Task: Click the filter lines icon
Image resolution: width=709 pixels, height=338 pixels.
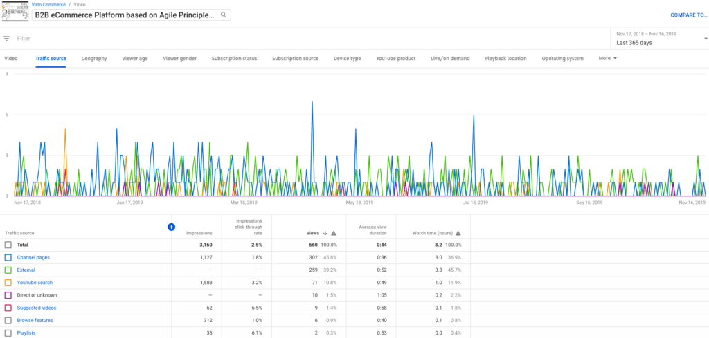Action: coord(7,39)
